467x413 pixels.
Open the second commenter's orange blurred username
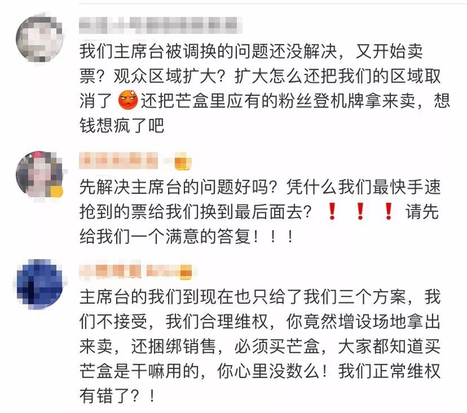(x=119, y=161)
